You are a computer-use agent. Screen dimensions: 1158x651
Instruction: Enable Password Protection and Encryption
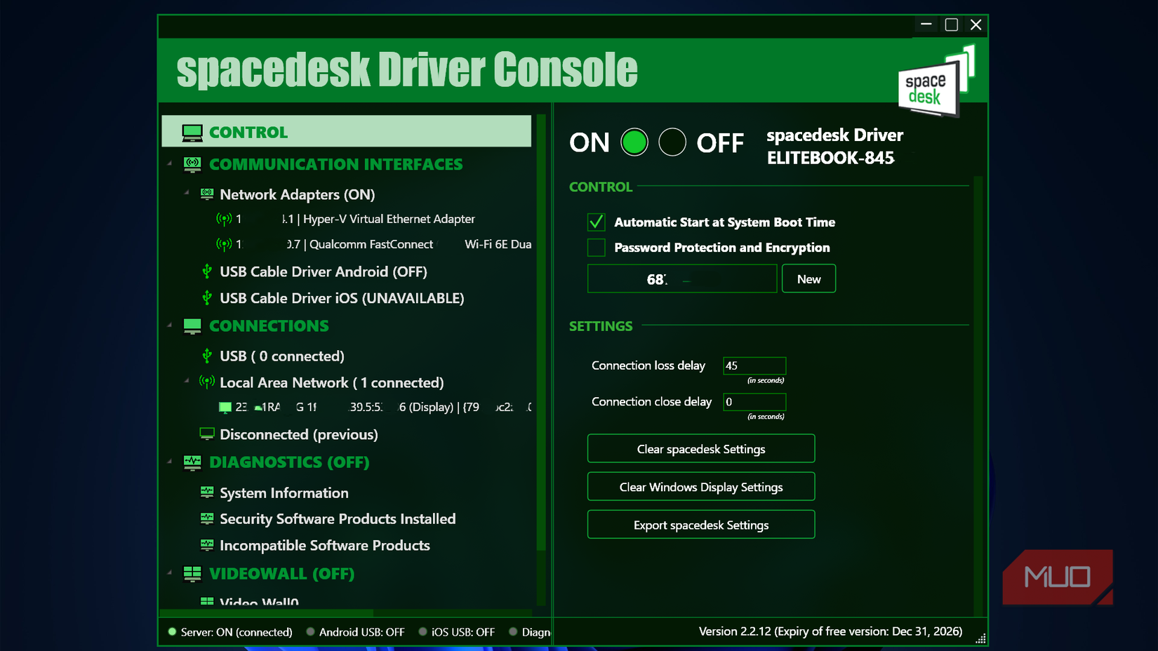point(596,247)
